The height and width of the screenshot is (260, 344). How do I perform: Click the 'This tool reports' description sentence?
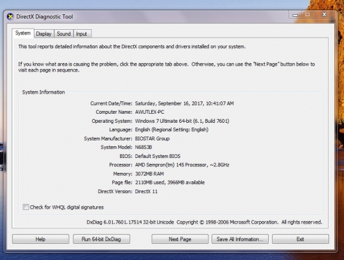tap(132, 47)
